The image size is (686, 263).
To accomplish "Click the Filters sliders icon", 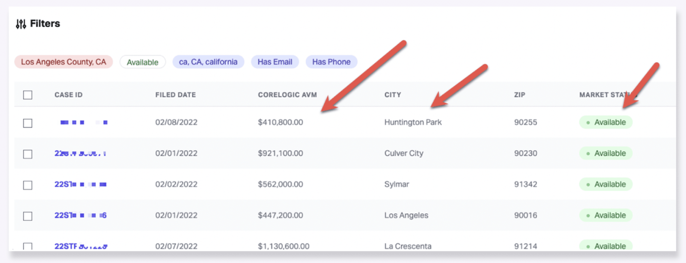I will click(x=21, y=24).
